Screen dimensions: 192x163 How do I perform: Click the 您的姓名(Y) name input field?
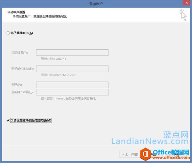(72, 53)
